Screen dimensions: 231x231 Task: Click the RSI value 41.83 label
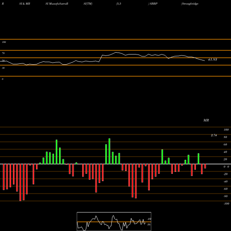coord(213,60)
